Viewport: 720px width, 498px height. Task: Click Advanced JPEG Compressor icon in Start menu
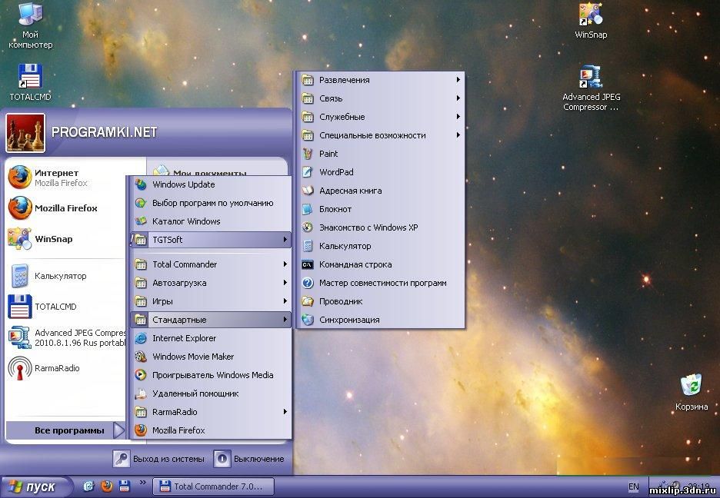coord(20,337)
